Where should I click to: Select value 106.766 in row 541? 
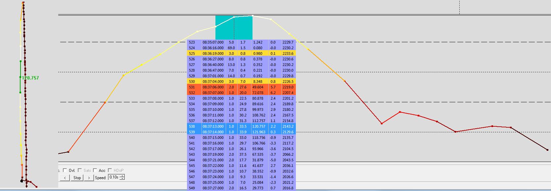(259, 143)
